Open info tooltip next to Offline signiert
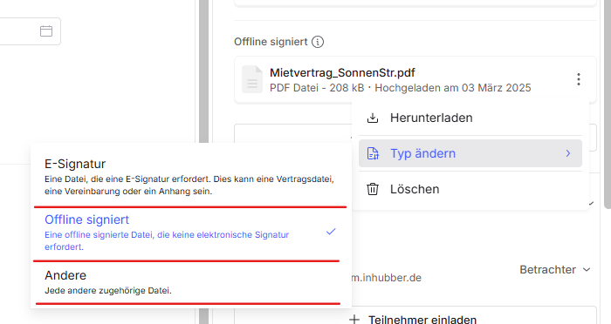Image resolution: width=611 pixels, height=324 pixels. click(x=318, y=42)
